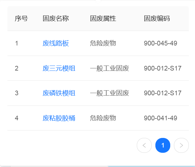Click 一般工业固废 attribute in 废三元模组 row
Viewport: 195px width, 167px height.
pyautogui.click(x=109, y=68)
